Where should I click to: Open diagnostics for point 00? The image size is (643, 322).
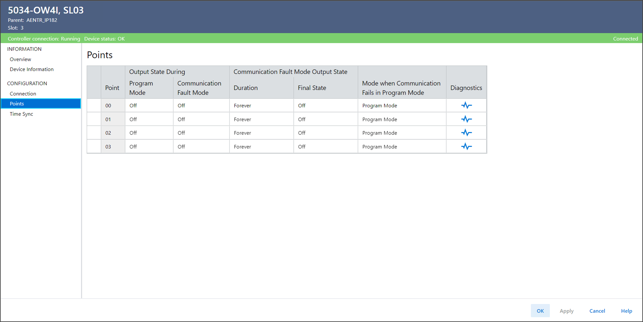click(x=466, y=105)
